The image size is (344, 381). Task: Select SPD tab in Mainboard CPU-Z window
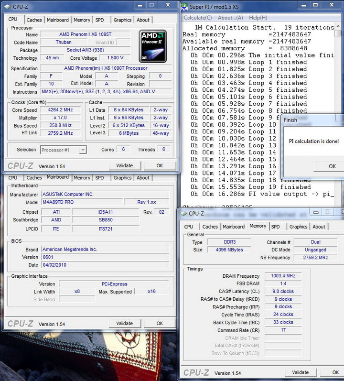(99, 178)
